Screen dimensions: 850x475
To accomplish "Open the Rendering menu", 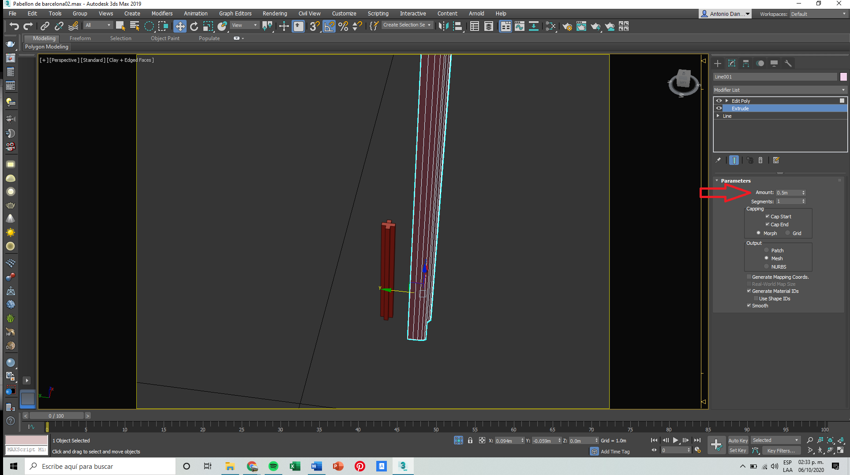I will (x=274, y=14).
